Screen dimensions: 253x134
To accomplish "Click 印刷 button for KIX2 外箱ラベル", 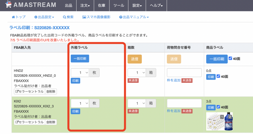I will (x=75, y=111).
